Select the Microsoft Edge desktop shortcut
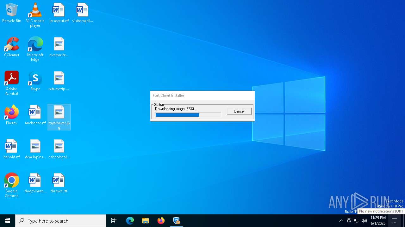 pos(35,49)
